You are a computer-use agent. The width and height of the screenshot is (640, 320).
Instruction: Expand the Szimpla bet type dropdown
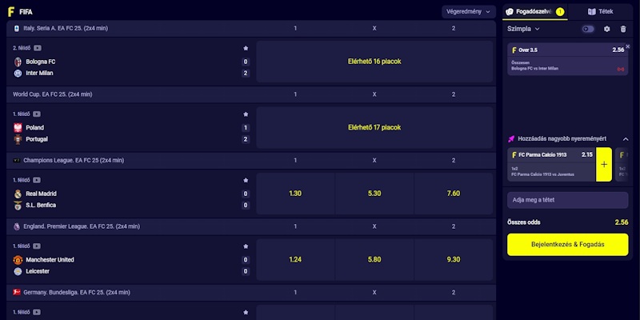523,29
